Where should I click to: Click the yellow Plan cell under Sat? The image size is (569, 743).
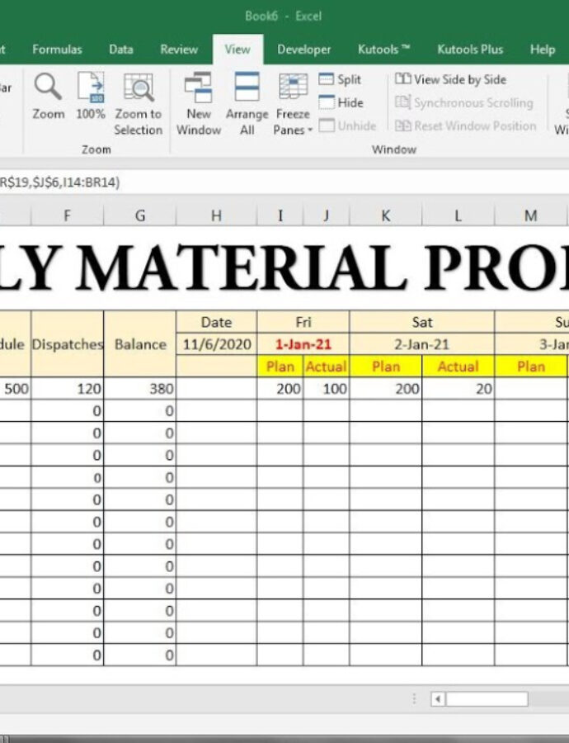pyautogui.click(x=385, y=367)
